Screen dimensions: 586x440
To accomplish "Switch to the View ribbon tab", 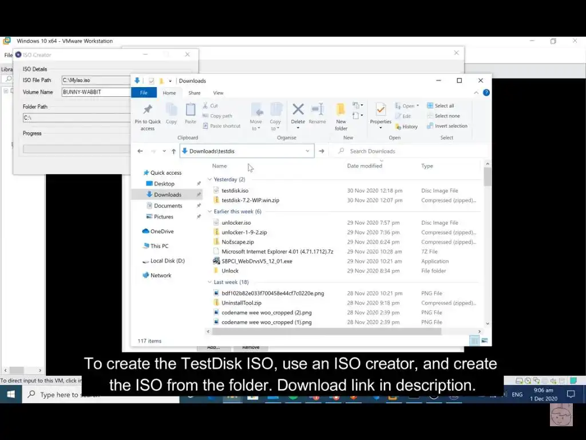I will tap(218, 93).
